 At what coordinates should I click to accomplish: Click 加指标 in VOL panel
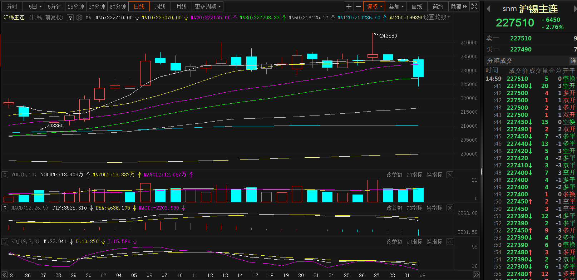coord(414,175)
